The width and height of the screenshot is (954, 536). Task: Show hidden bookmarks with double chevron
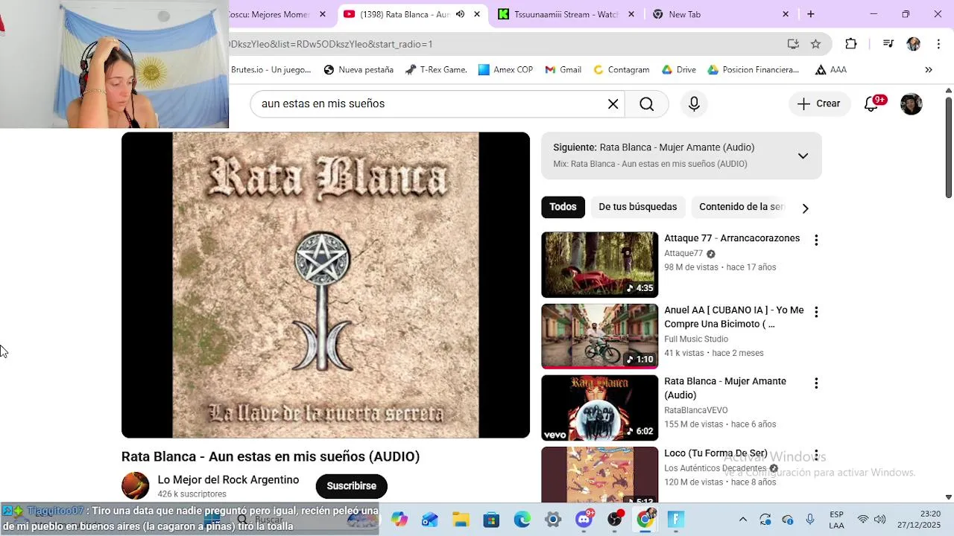(x=929, y=70)
